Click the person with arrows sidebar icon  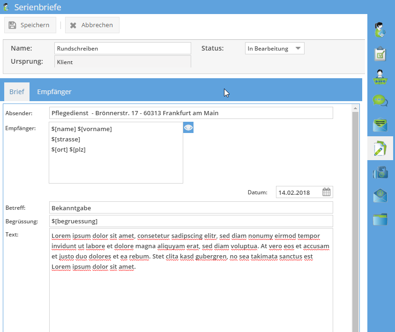[380, 78]
